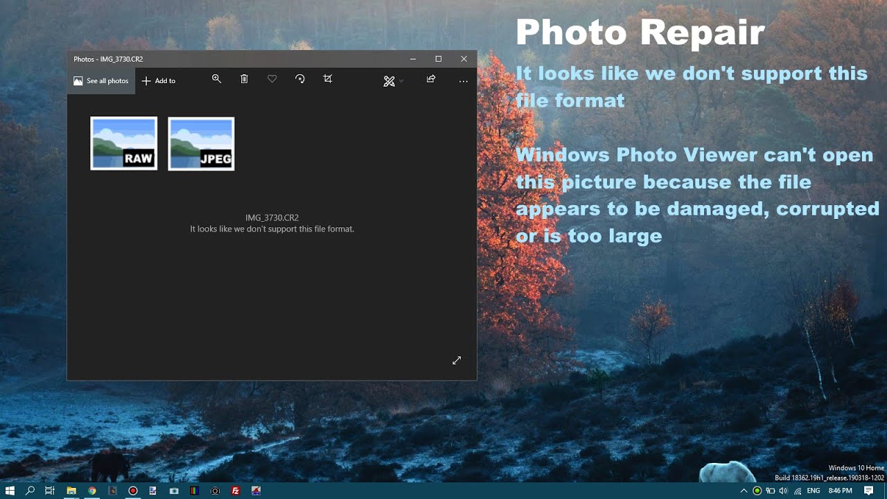The height and width of the screenshot is (499, 887).
Task: Open Google Chrome from taskbar
Action: coord(91,491)
